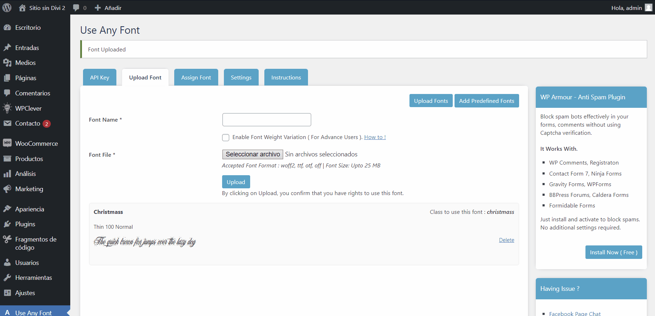Click the WordPress logo icon
Image resolution: width=655 pixels, height=316 pixels.
pos(7,7)
